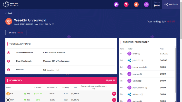This screenshot has width=182, height=102.
Task: Open the user profile avatar icon
Action: pos(146,5)
